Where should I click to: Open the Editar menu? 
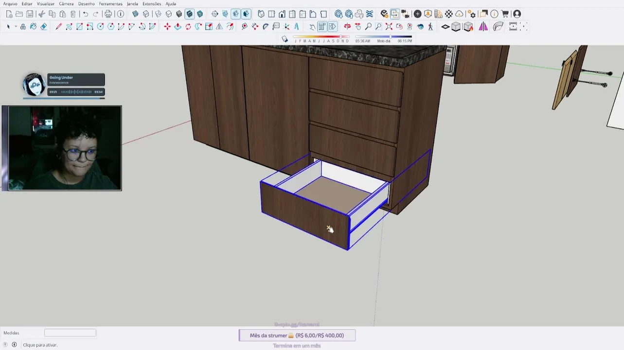27,4
